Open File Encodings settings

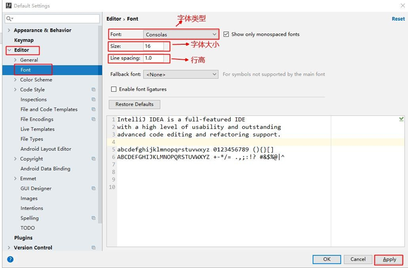(x=37, y=119)
